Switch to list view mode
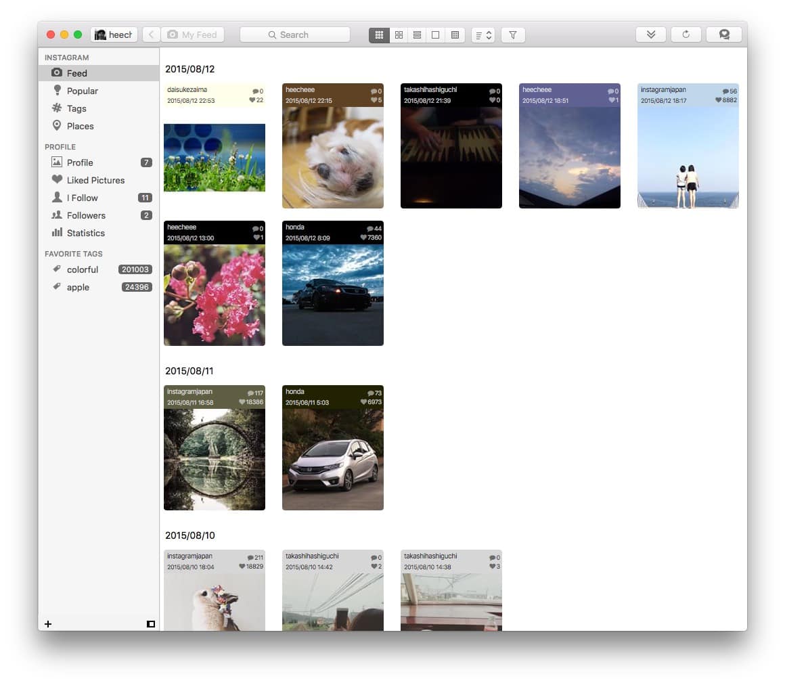 pyautogui.click(x=418, y=35)
